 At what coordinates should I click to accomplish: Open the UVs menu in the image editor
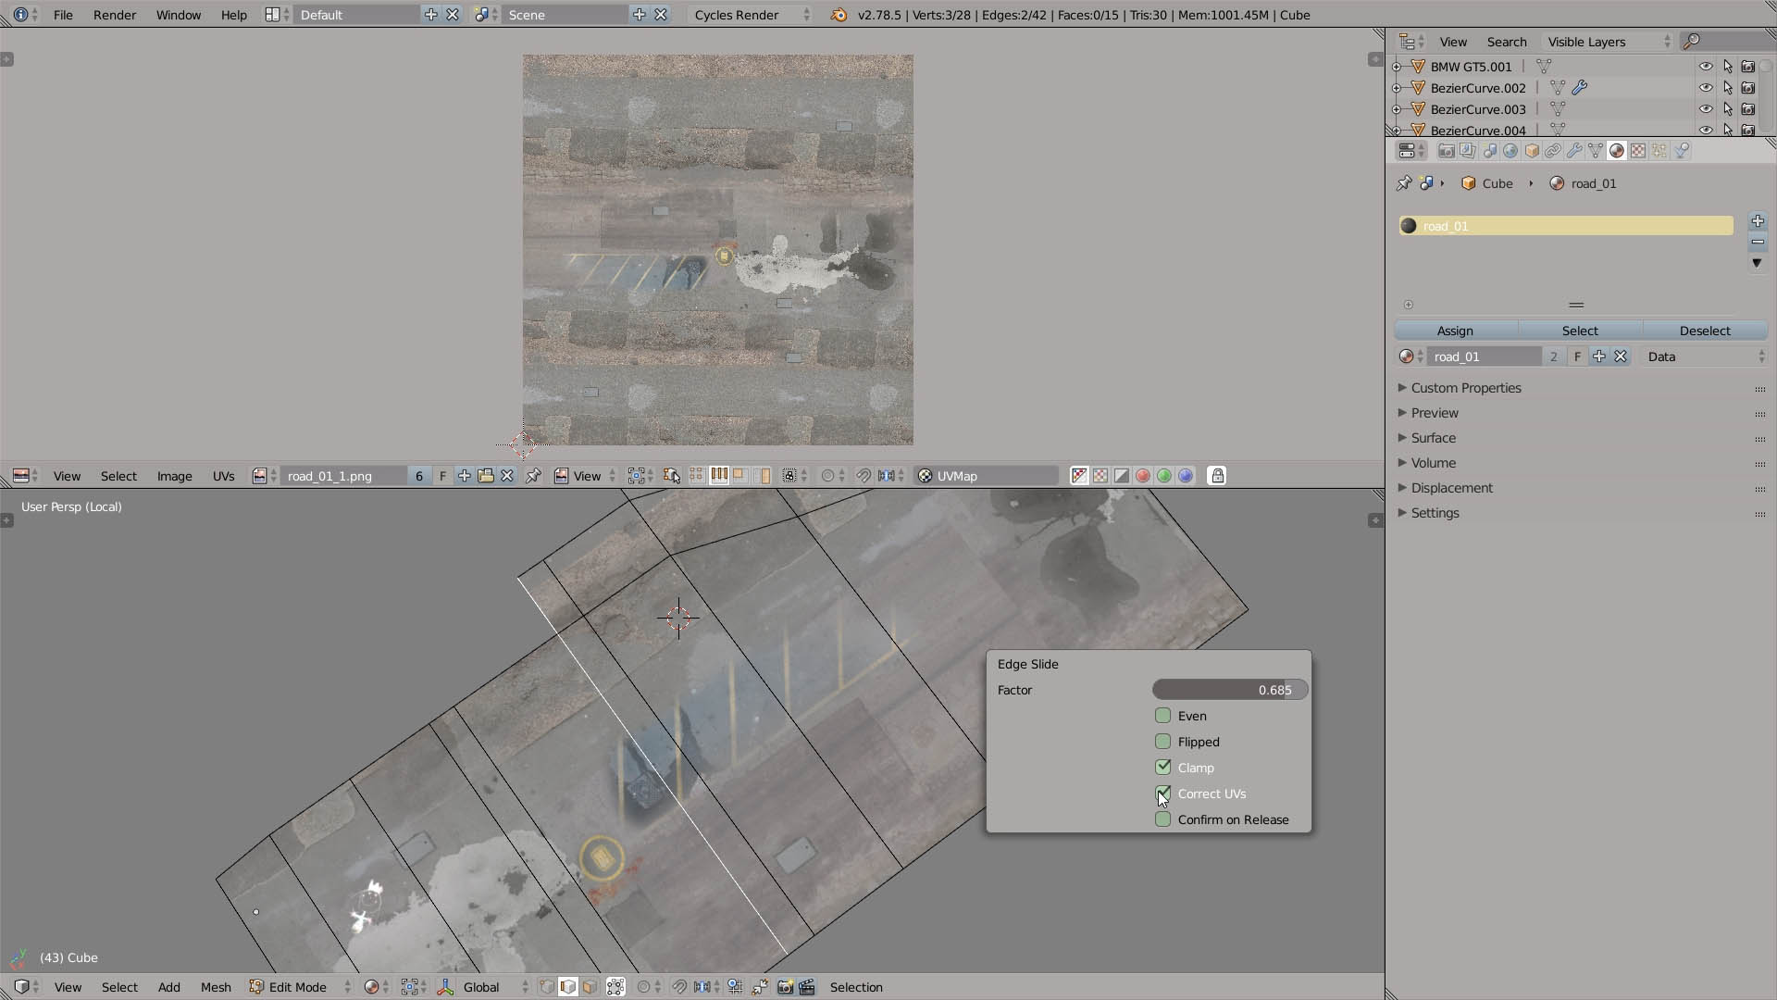pos(223,476)
